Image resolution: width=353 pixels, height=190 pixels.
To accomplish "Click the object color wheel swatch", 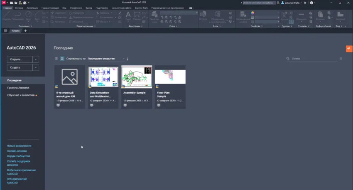I will click(x=252, y=13).
